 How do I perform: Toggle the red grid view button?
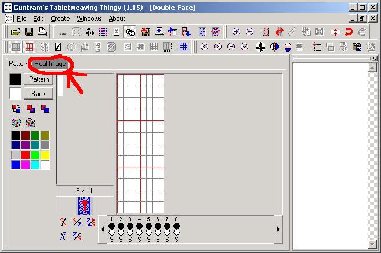[29, 47]
